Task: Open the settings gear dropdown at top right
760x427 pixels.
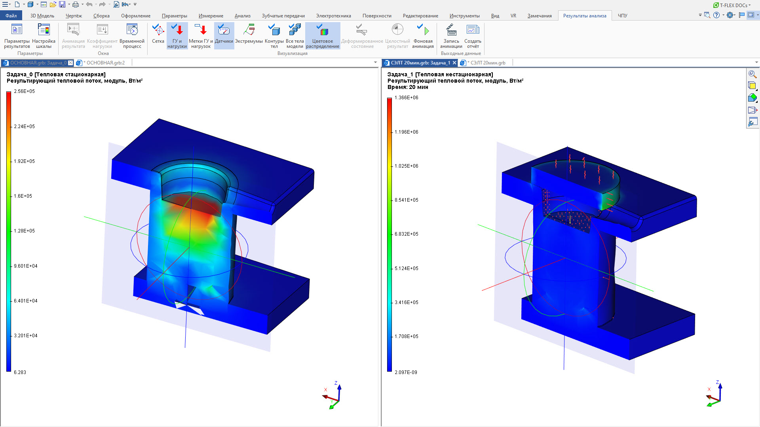Action: [731, 15]
